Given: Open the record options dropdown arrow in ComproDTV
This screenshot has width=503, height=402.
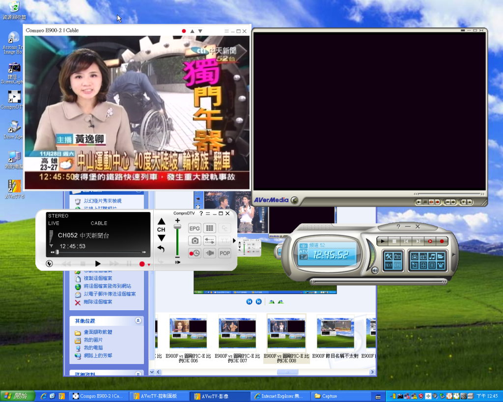Looking at the screenshot, I should click(x=148, y=265).
